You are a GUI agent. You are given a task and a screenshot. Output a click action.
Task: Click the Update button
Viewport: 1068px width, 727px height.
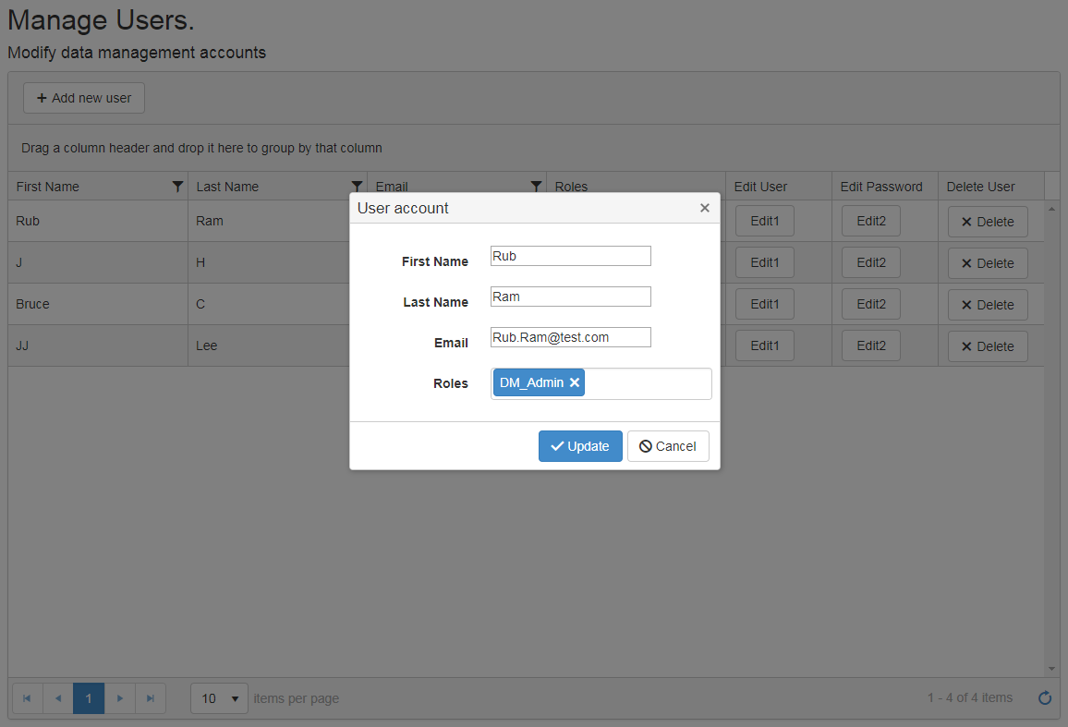click(x=580, y=446)
